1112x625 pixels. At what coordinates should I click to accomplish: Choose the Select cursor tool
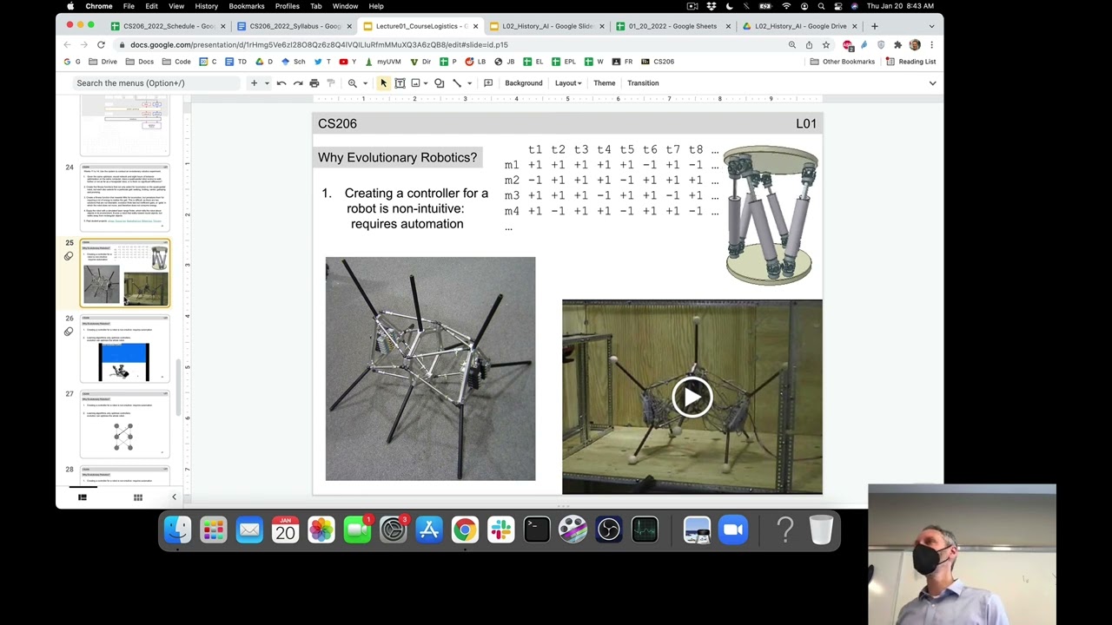click(x=383, y=83)
